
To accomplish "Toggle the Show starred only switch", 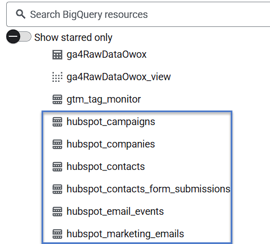I will click(19, 36).
